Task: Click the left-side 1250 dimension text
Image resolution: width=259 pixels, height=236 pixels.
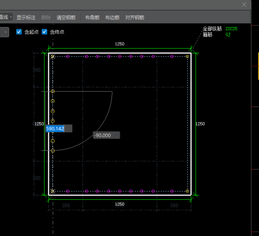Action: tap(39, 124)
